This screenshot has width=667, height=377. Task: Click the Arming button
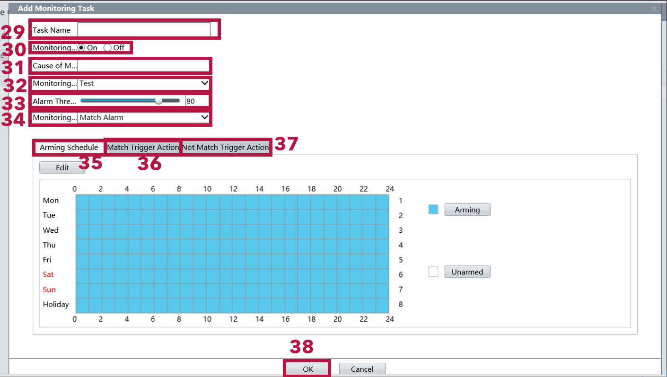pyautogui.click(x=467, y=210)
